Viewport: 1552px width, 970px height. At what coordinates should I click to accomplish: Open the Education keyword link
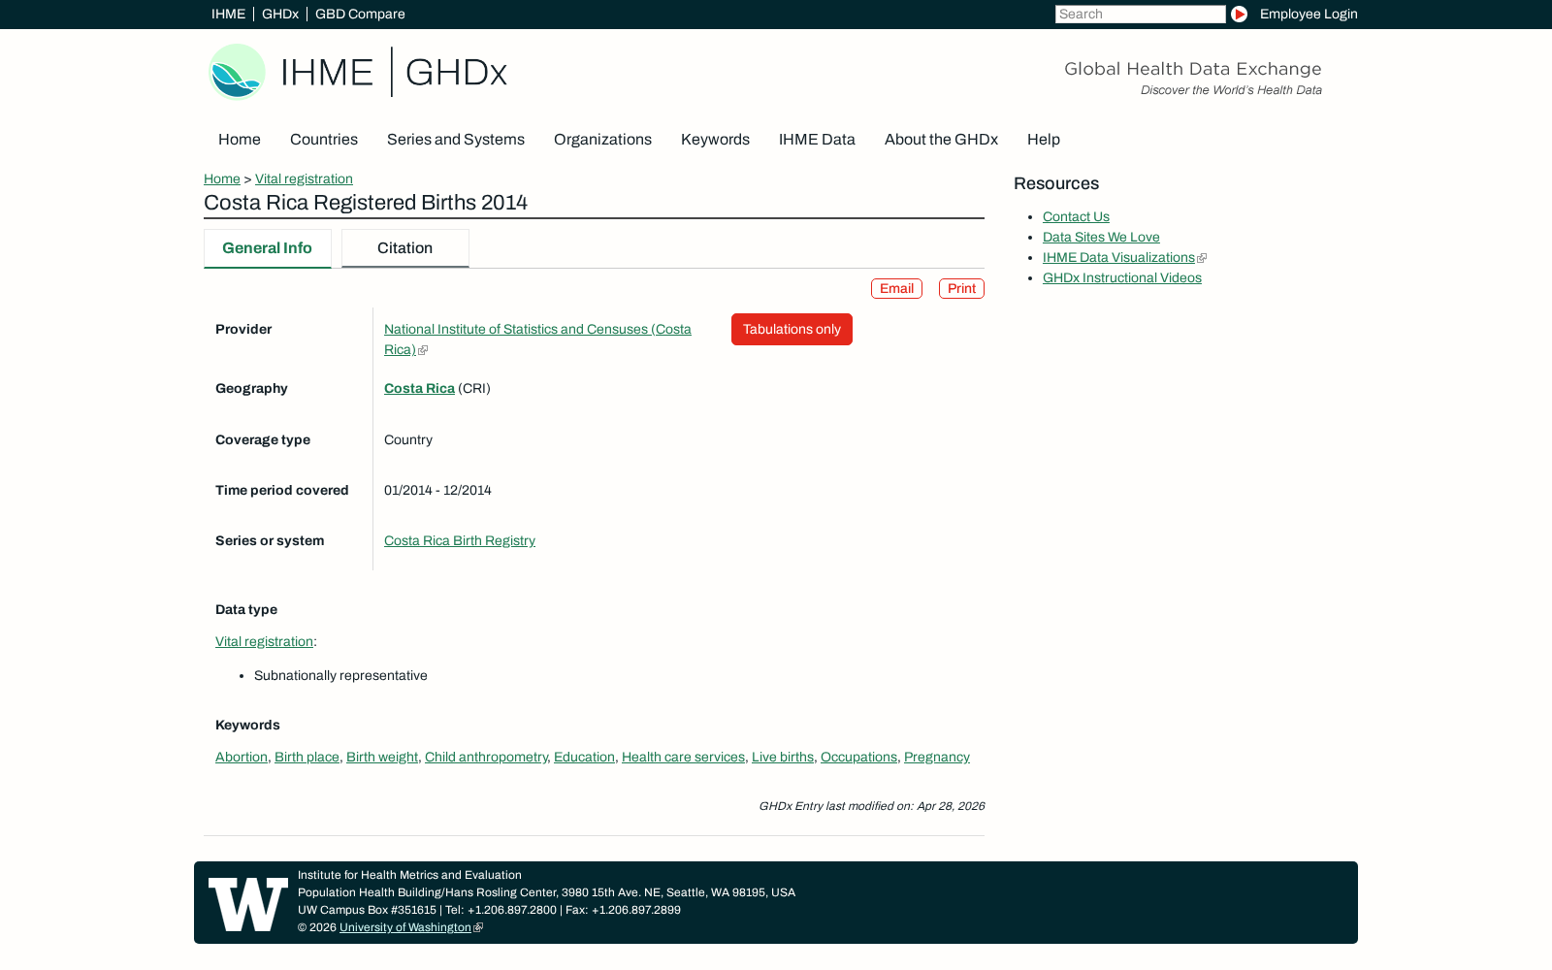[584, 758]
